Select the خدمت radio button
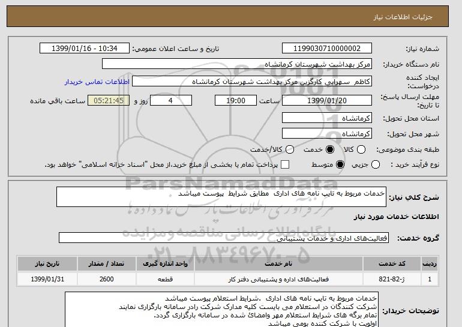Viewport: 462px width, 327px height. click(330, 149)
